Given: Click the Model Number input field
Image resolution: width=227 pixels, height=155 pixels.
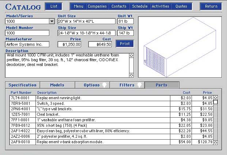Looking at the screenshot, I should pos(27,33).
